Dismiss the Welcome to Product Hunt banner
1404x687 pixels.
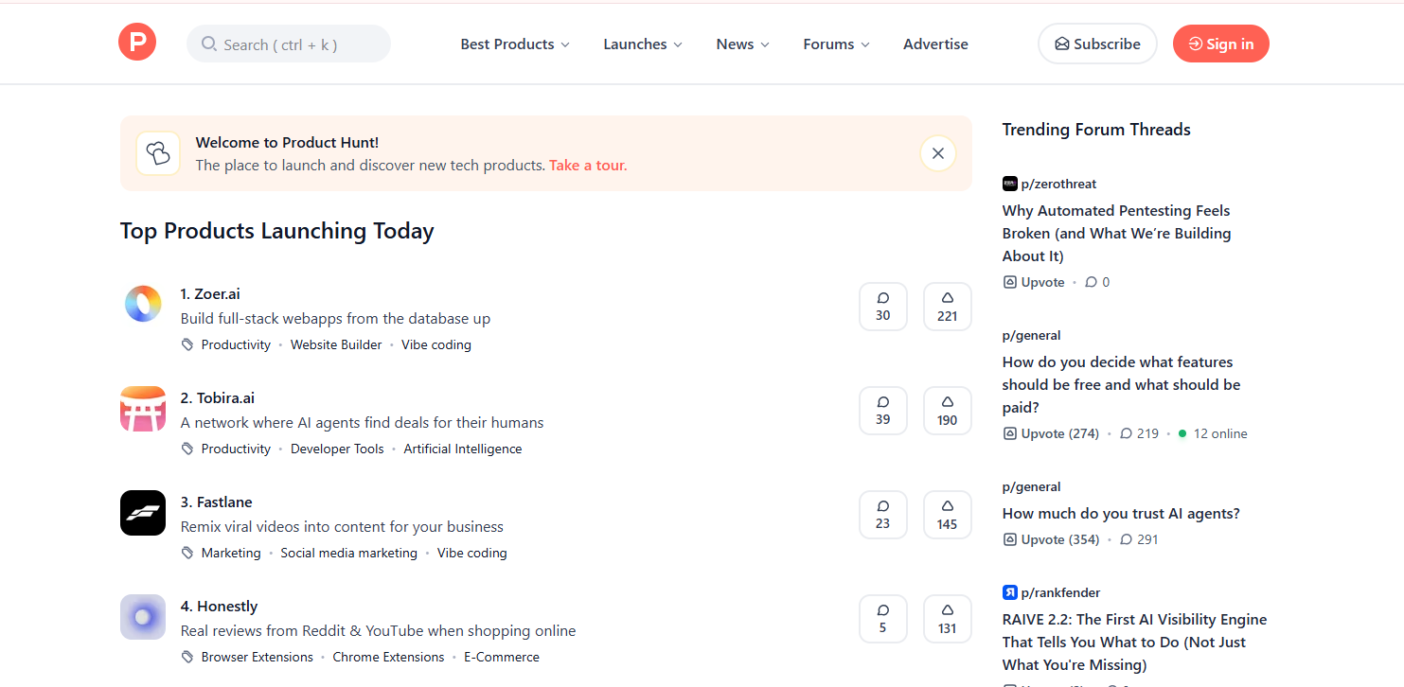pos(937,153)
